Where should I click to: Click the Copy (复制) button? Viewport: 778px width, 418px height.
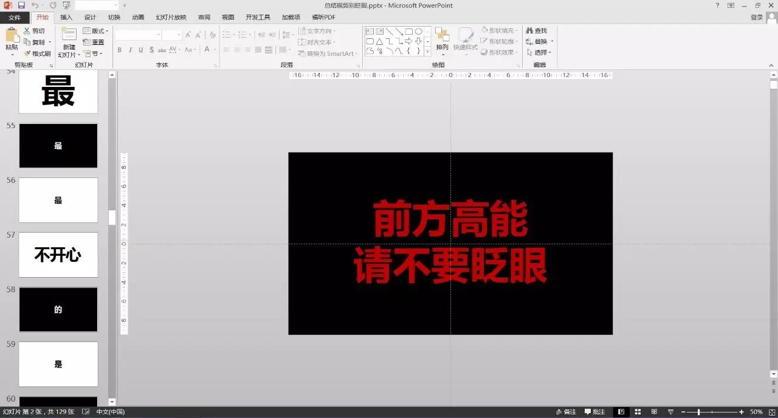click(x=34, y=43)
